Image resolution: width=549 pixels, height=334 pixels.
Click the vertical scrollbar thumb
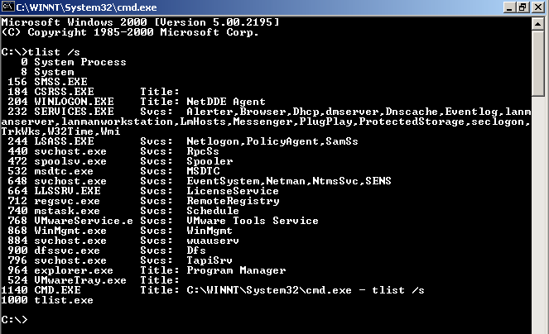[537, 63]
